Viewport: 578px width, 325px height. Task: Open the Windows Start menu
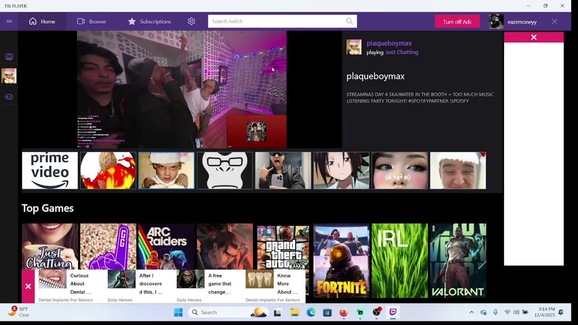(178, 312)
